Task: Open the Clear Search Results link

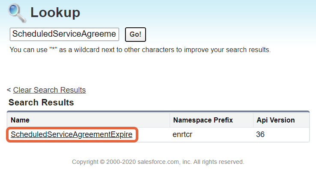Action: pyautogui.click(x=49, y=90)
